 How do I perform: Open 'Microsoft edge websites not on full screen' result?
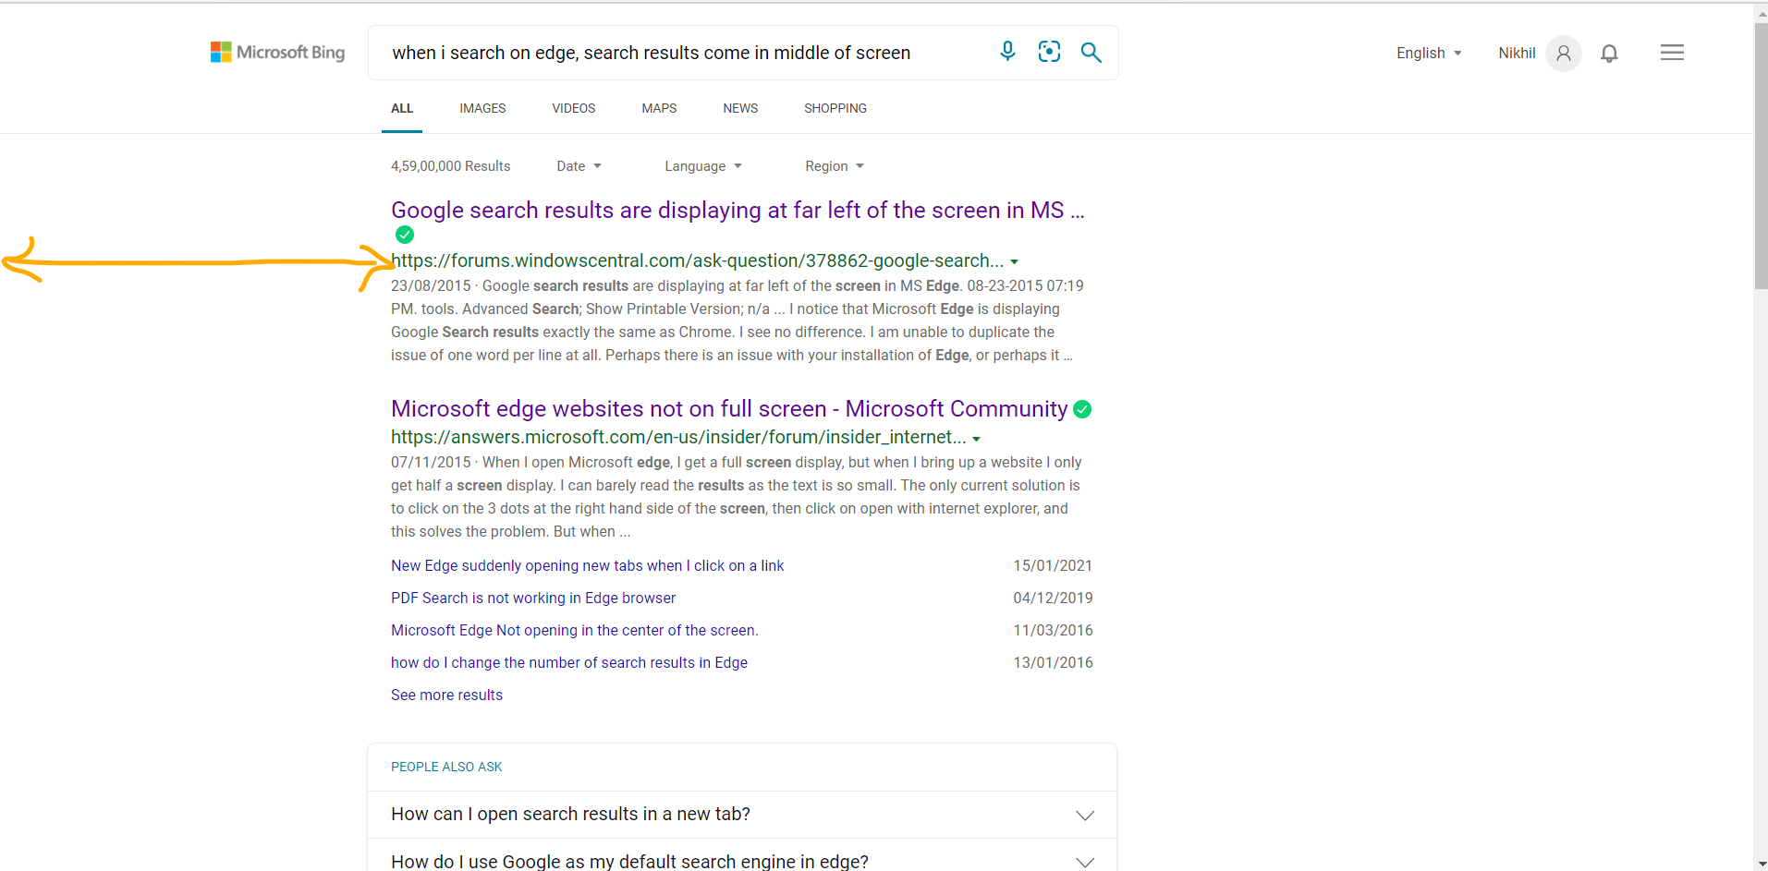tap(729, 409)
